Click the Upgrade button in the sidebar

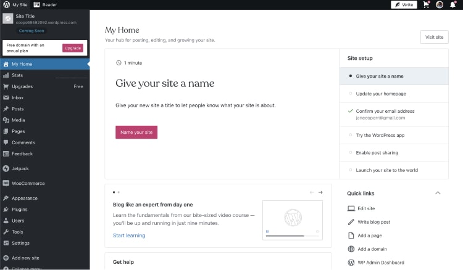[73, 48]
